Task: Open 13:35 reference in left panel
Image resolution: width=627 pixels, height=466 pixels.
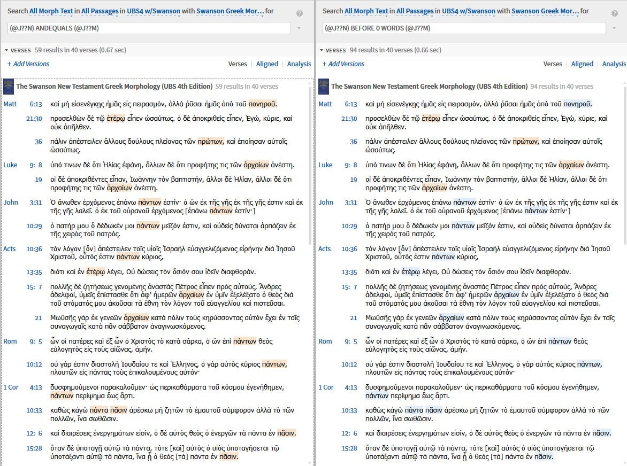Action: point(34,272)
